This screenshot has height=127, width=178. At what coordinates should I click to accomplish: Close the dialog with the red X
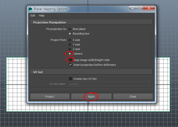point(149,8)
